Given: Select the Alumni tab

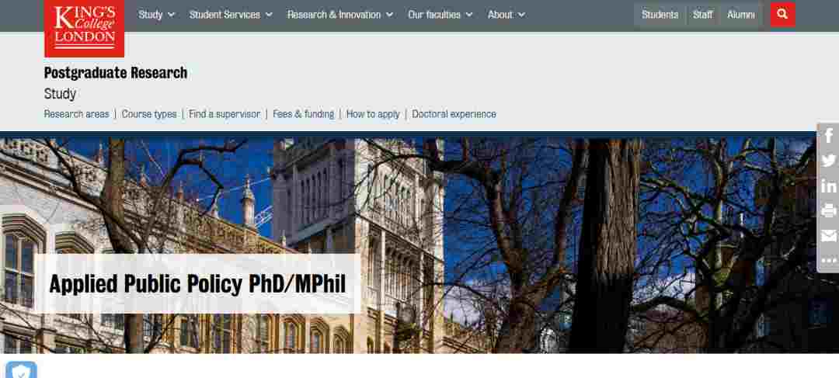Looking at the screenshot, I should pos(740,15).
